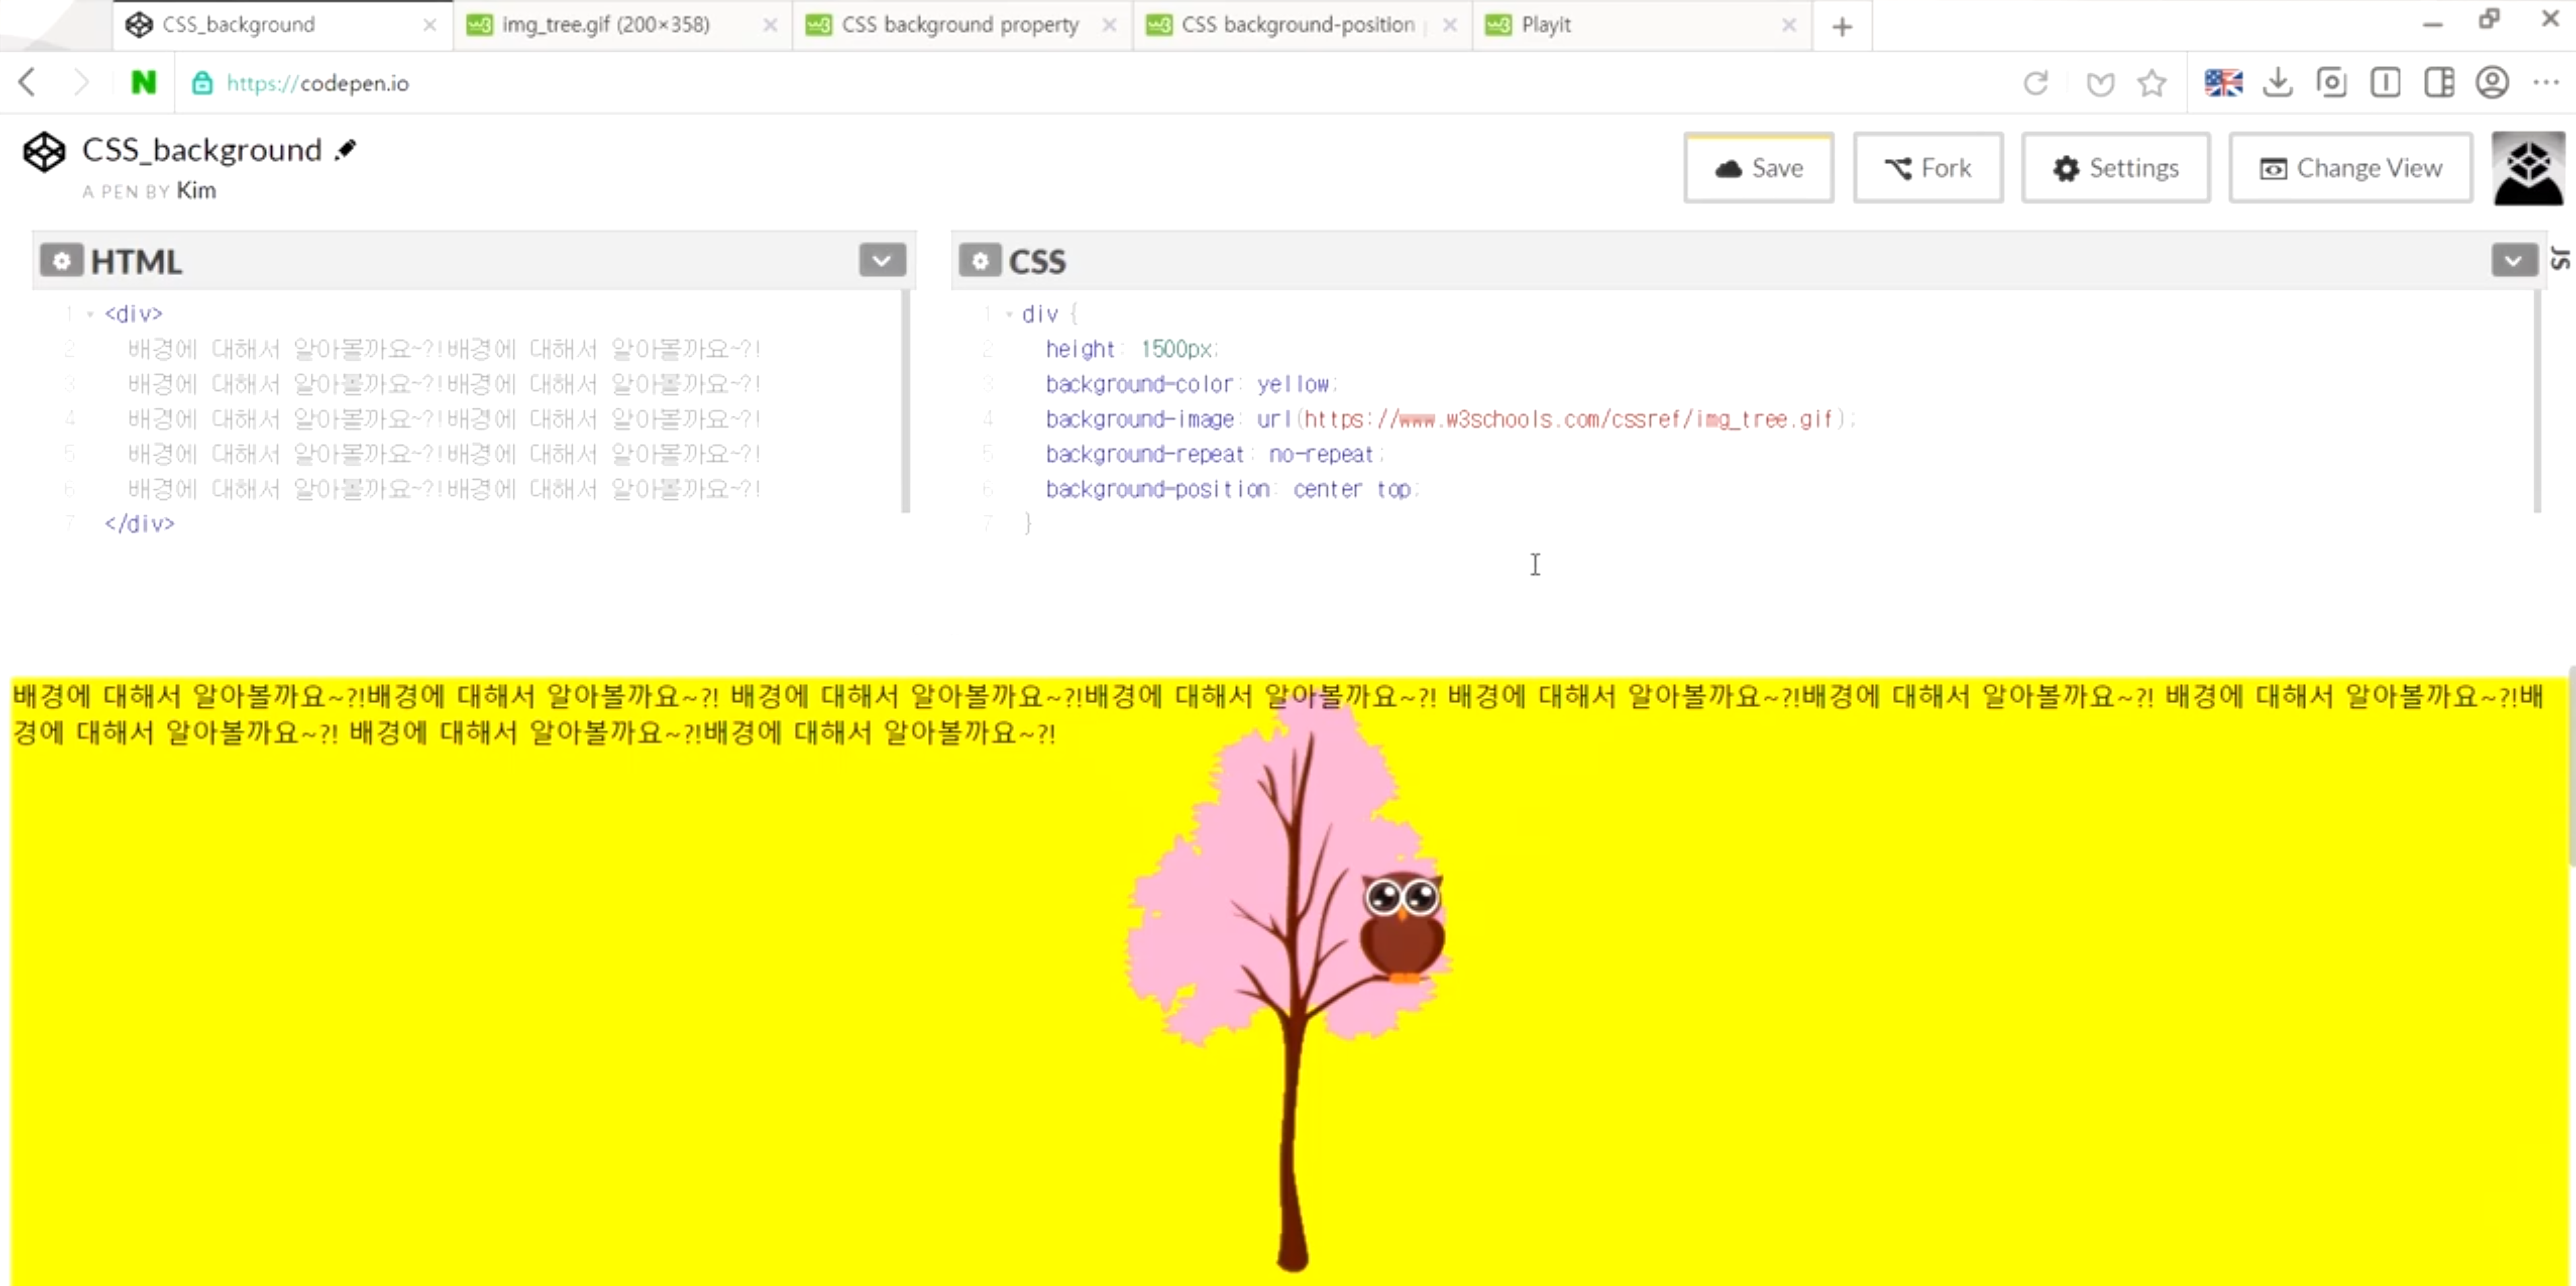
Task: Click the translation flag icon
Action: pyautogui.click(x=2223, y=83)
